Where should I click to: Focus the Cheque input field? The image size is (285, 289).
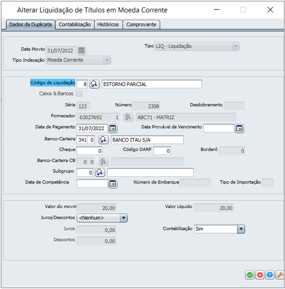click(x=89, y=151)
